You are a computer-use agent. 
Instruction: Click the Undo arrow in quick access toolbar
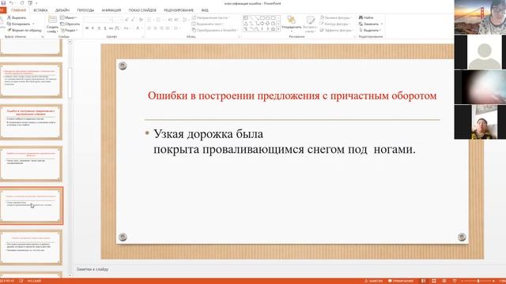(11, 3)
